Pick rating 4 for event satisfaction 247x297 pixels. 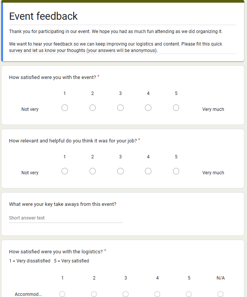click(x=148, y=108)
